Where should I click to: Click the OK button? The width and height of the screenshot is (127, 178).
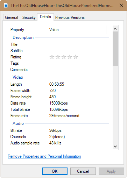coord(55,171)
